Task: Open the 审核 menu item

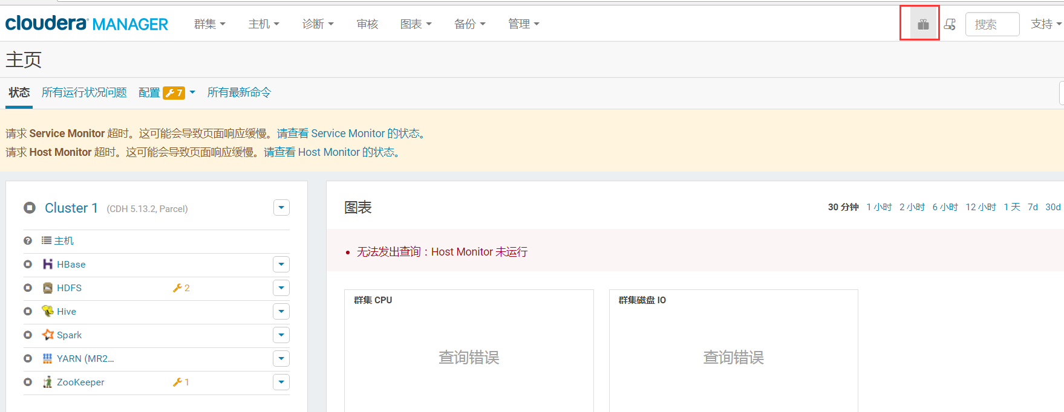Action: [367, 24]
